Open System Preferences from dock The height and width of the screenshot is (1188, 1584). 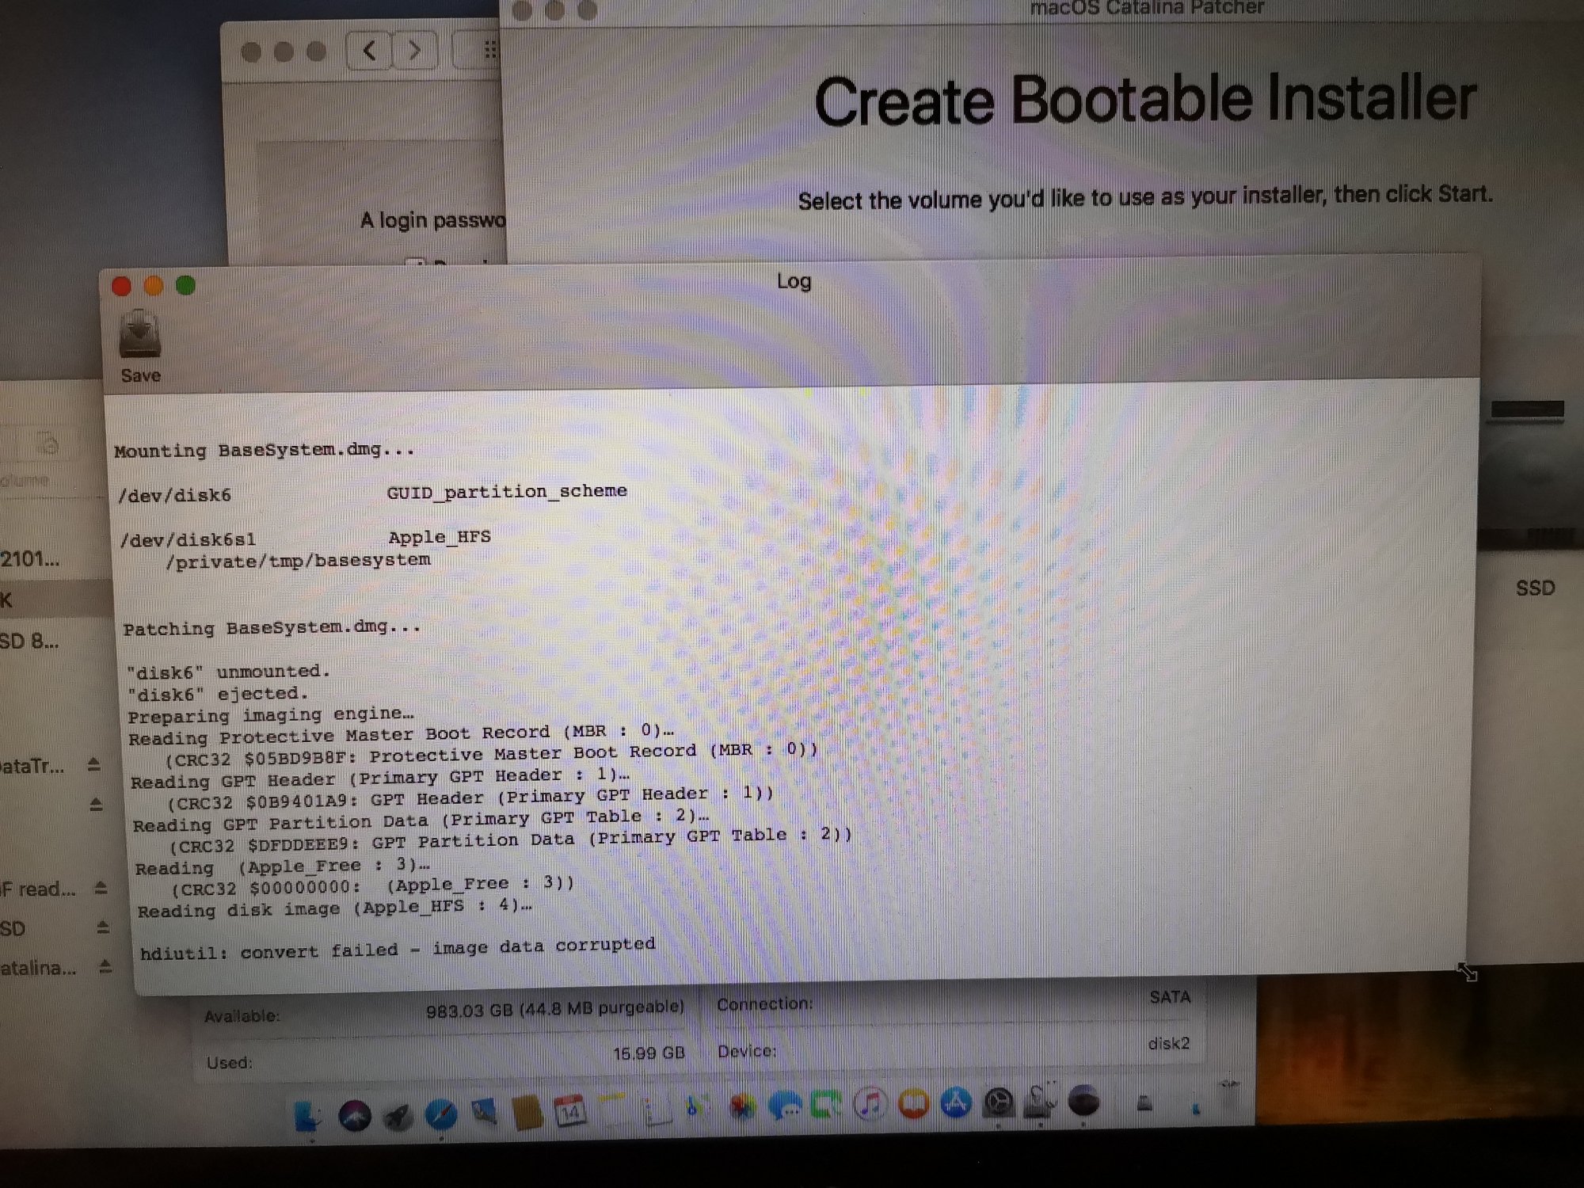click(x=999, y=1102)
